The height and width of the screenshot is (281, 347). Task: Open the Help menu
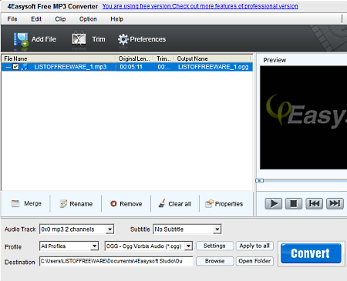point(116,19)
